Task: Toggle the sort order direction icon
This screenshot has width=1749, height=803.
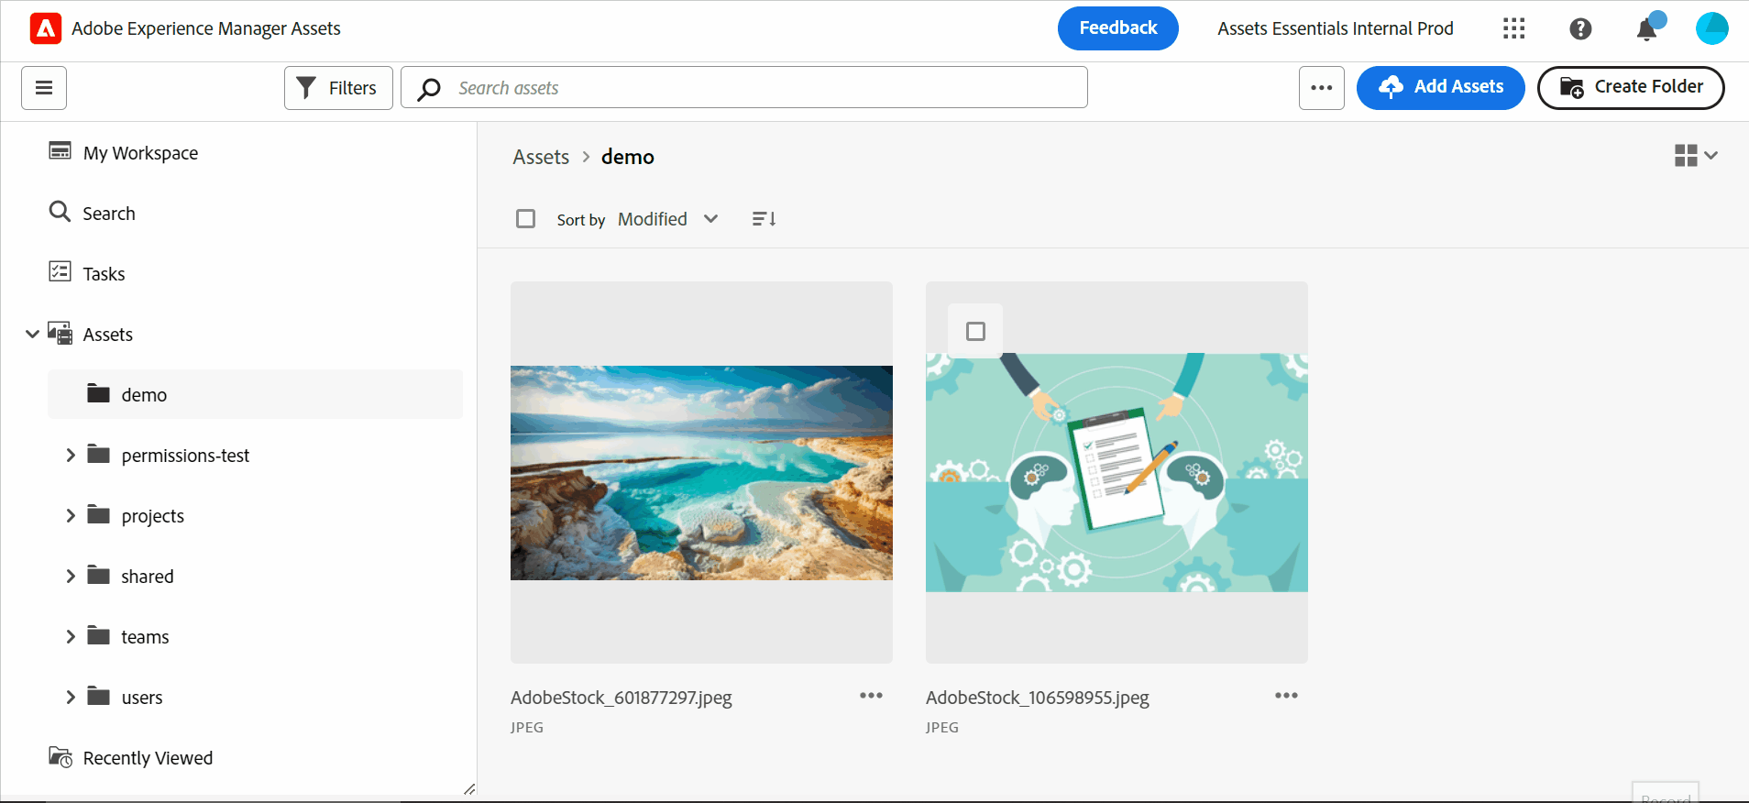Action: (764, 219)
